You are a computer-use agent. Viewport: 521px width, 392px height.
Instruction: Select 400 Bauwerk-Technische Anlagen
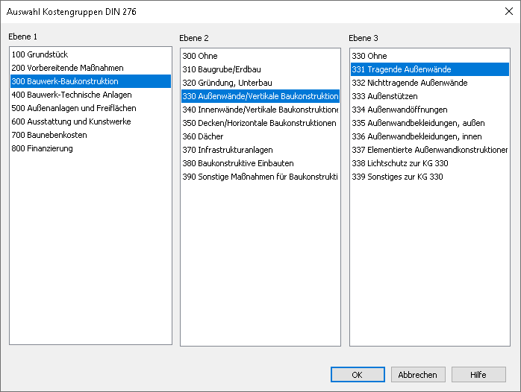point(90,95)
